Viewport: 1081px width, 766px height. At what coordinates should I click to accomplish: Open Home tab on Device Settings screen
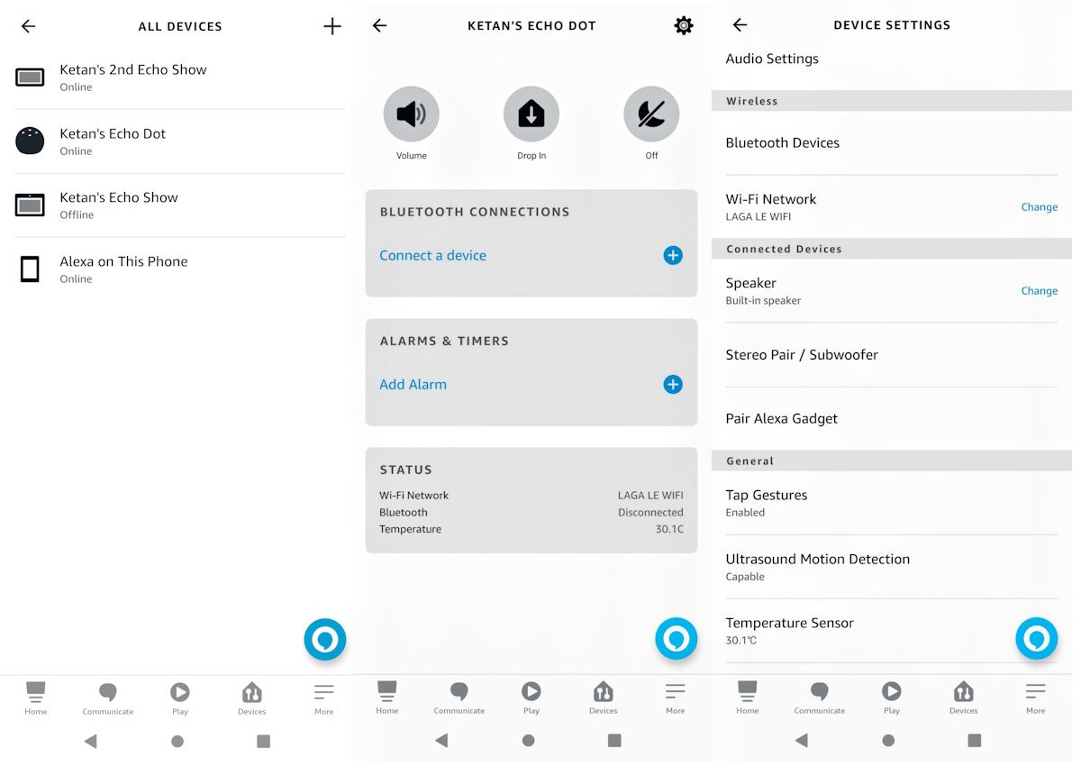pos(748,698)
